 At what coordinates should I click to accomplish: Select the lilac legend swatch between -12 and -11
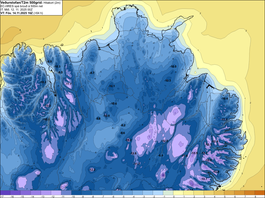pyautogui.click(x=56, y=193)
